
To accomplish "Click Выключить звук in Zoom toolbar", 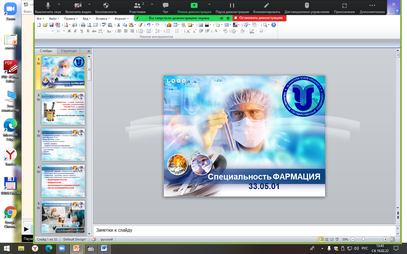I will tap(48, 8).
